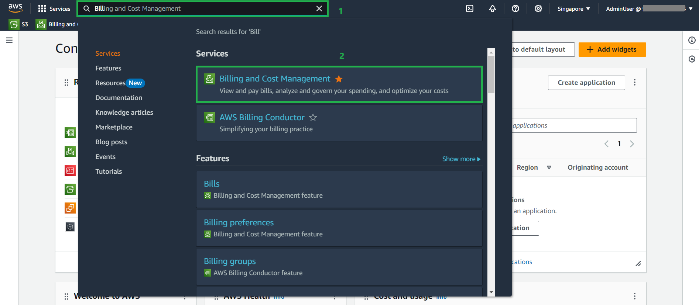Click the AWS Billing Conductor service icon
Viewport: 699px width, 305px height.
(x=209, y=118)
